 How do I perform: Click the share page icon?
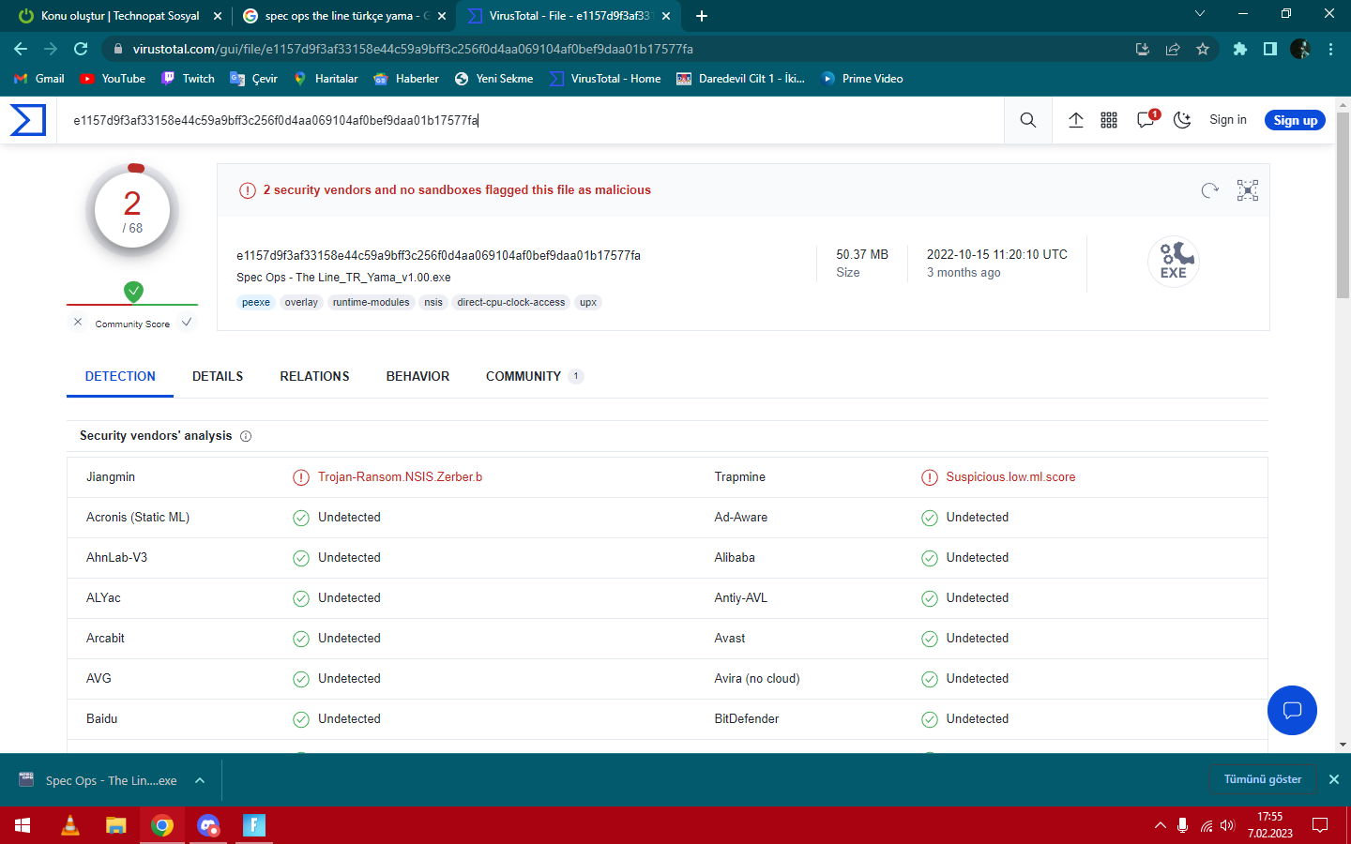1173,49
